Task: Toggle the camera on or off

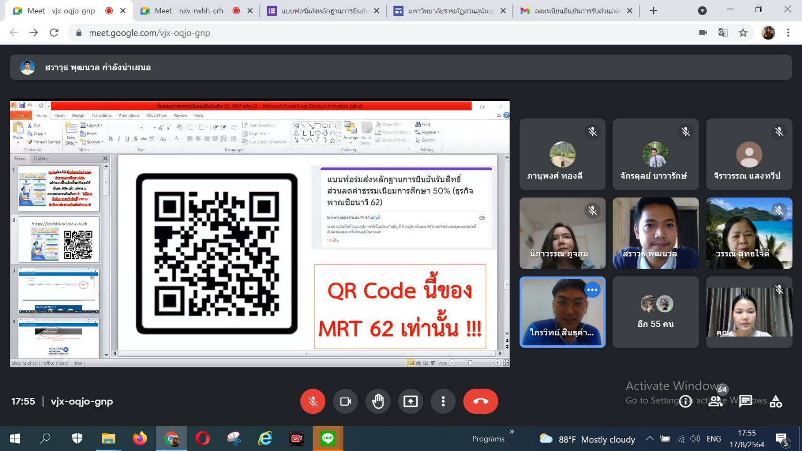Action: coord(346,401)
